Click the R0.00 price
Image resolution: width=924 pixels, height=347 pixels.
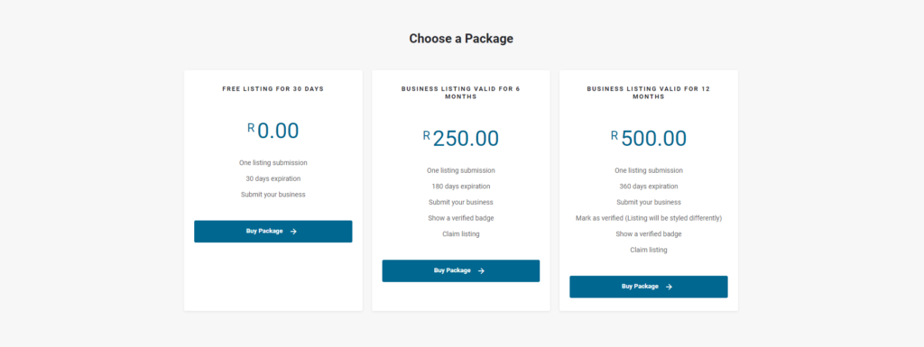pos(273,132)
